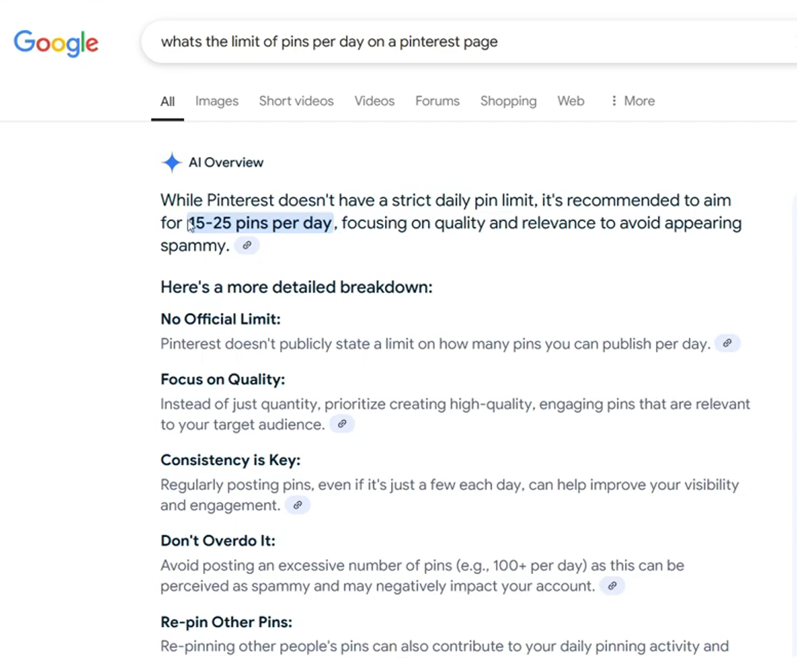Click the Google logo
Viewport: 797px width, 658px height.
(x=56, y=43)
